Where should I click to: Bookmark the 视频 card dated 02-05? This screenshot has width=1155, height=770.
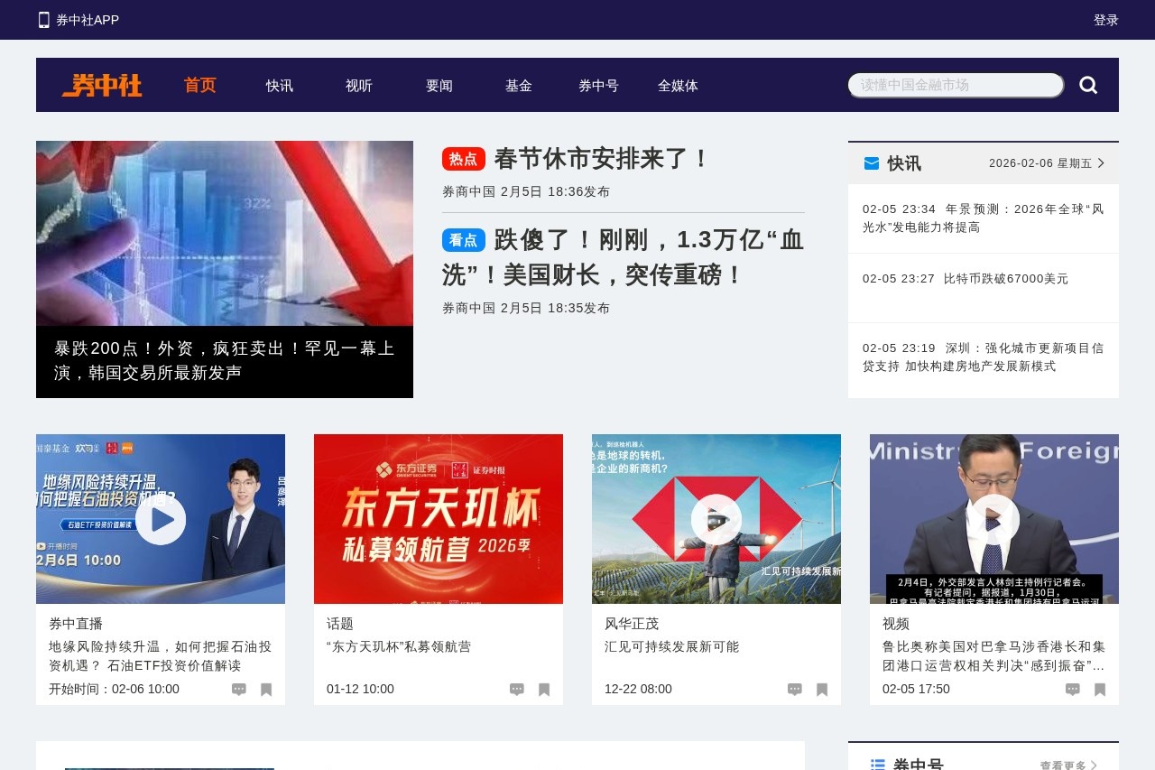[1100, 690]
